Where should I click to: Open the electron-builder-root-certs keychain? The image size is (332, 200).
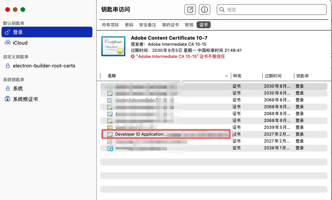tap(44, 66)
